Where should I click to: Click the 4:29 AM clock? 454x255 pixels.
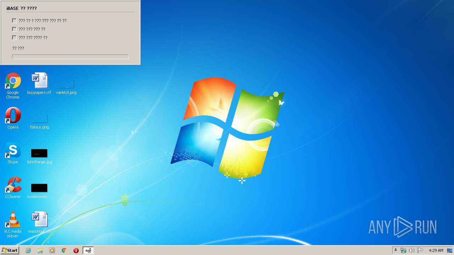click(x=436, y=250)
